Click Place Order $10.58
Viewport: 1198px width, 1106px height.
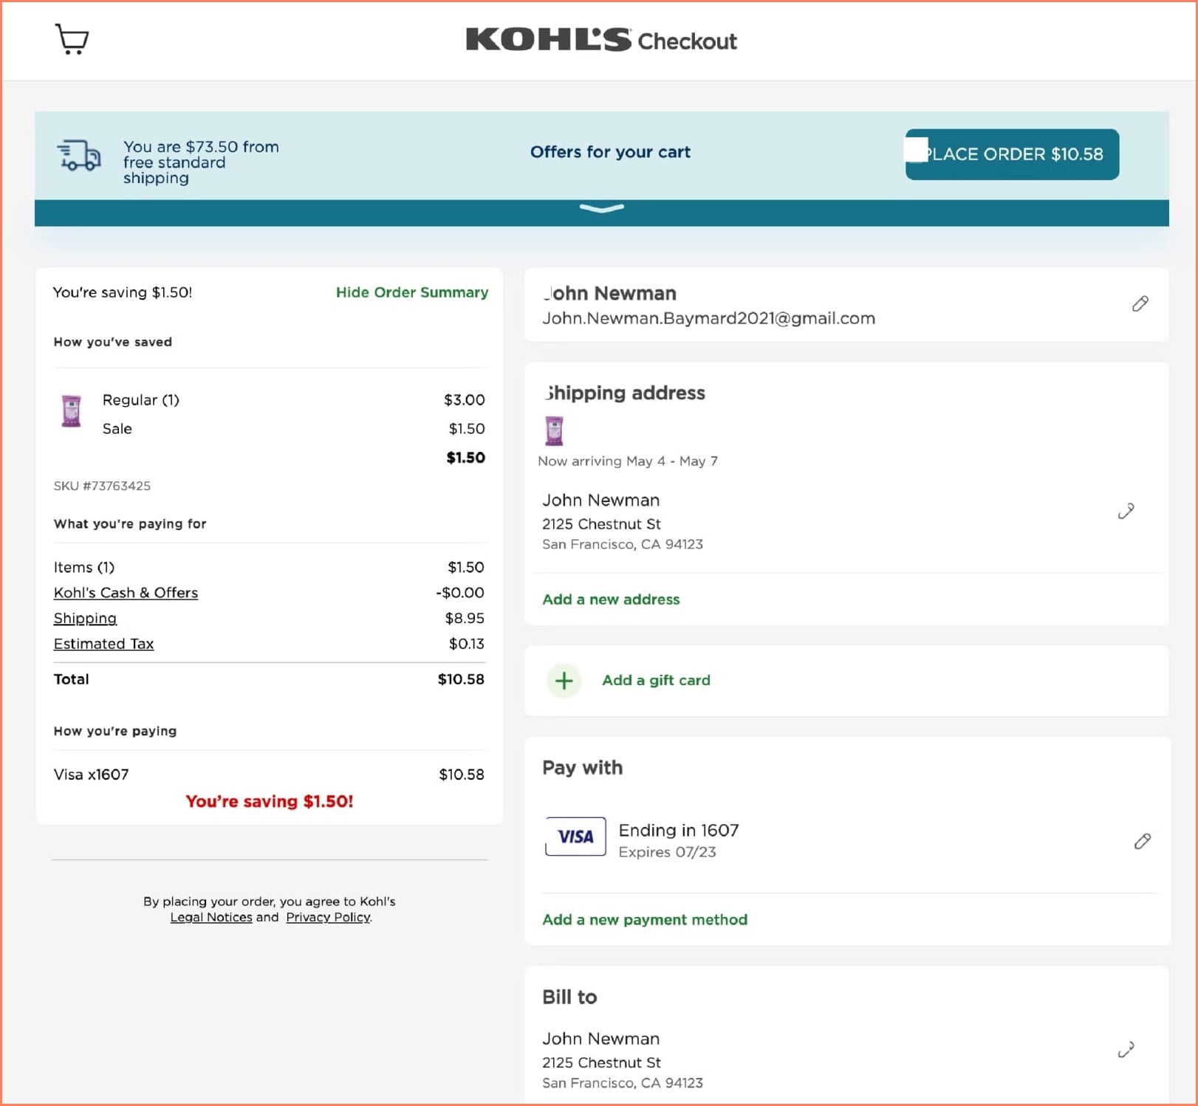coord(1012,154)
